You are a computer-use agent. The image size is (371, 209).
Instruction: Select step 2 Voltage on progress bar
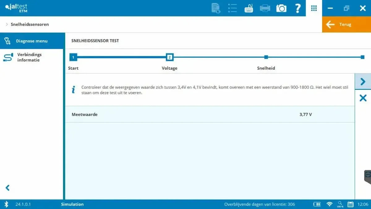tap(169, 57)
